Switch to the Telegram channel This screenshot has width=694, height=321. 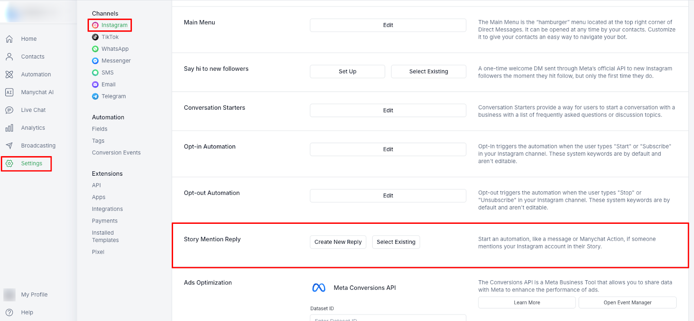[x=113, y=96]
